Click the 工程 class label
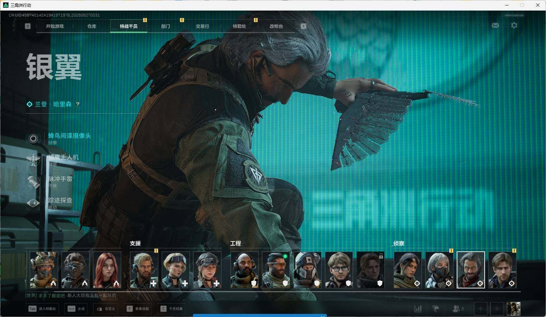Image resolution: width=546 pixels, height=317 pixels. click(x=236, y=244)
